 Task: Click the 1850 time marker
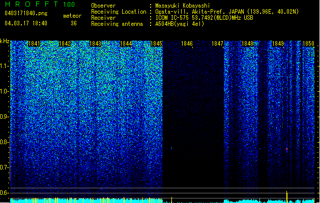click(x=308, y=44)
